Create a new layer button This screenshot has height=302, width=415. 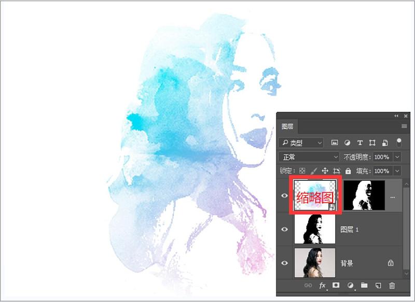pyautogui.click(x=378, y=285)
